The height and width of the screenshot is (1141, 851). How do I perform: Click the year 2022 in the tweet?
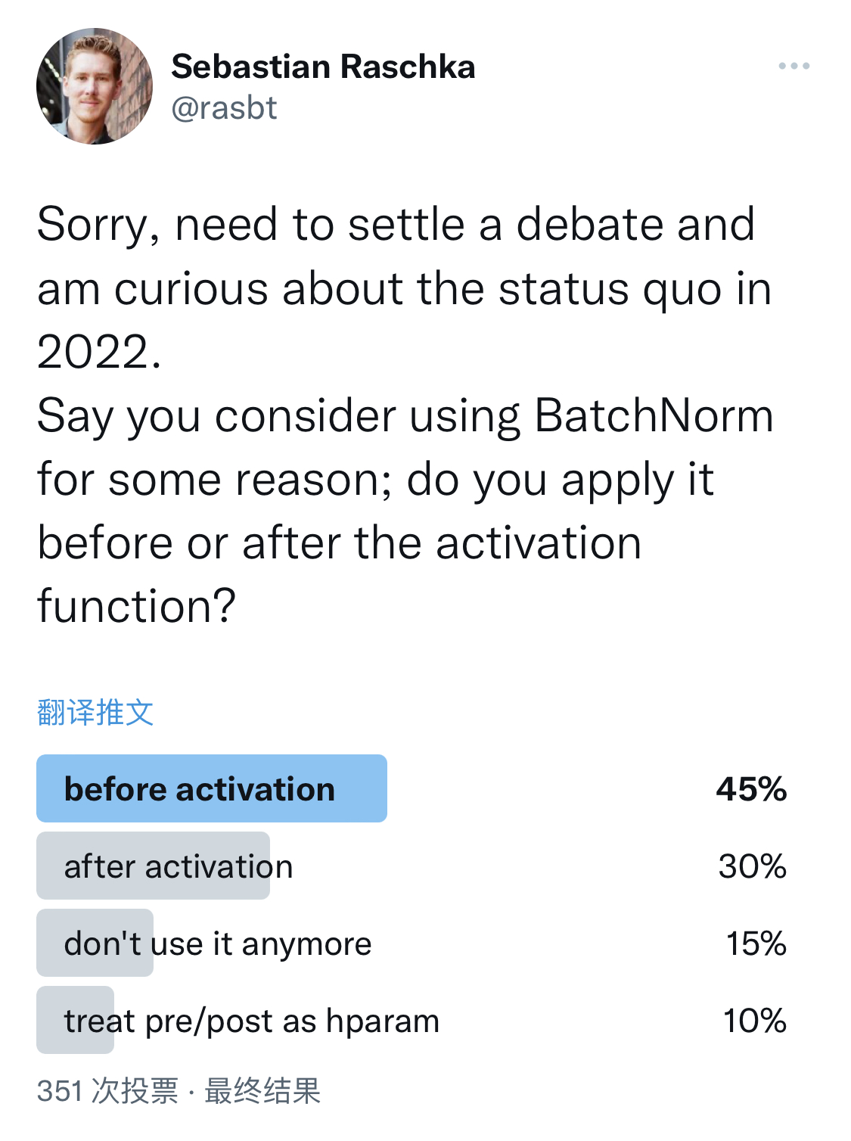pyautogui.click(x=98, y=352)
